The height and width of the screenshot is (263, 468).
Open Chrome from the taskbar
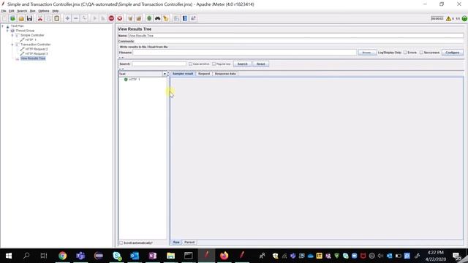pos(63,256)
